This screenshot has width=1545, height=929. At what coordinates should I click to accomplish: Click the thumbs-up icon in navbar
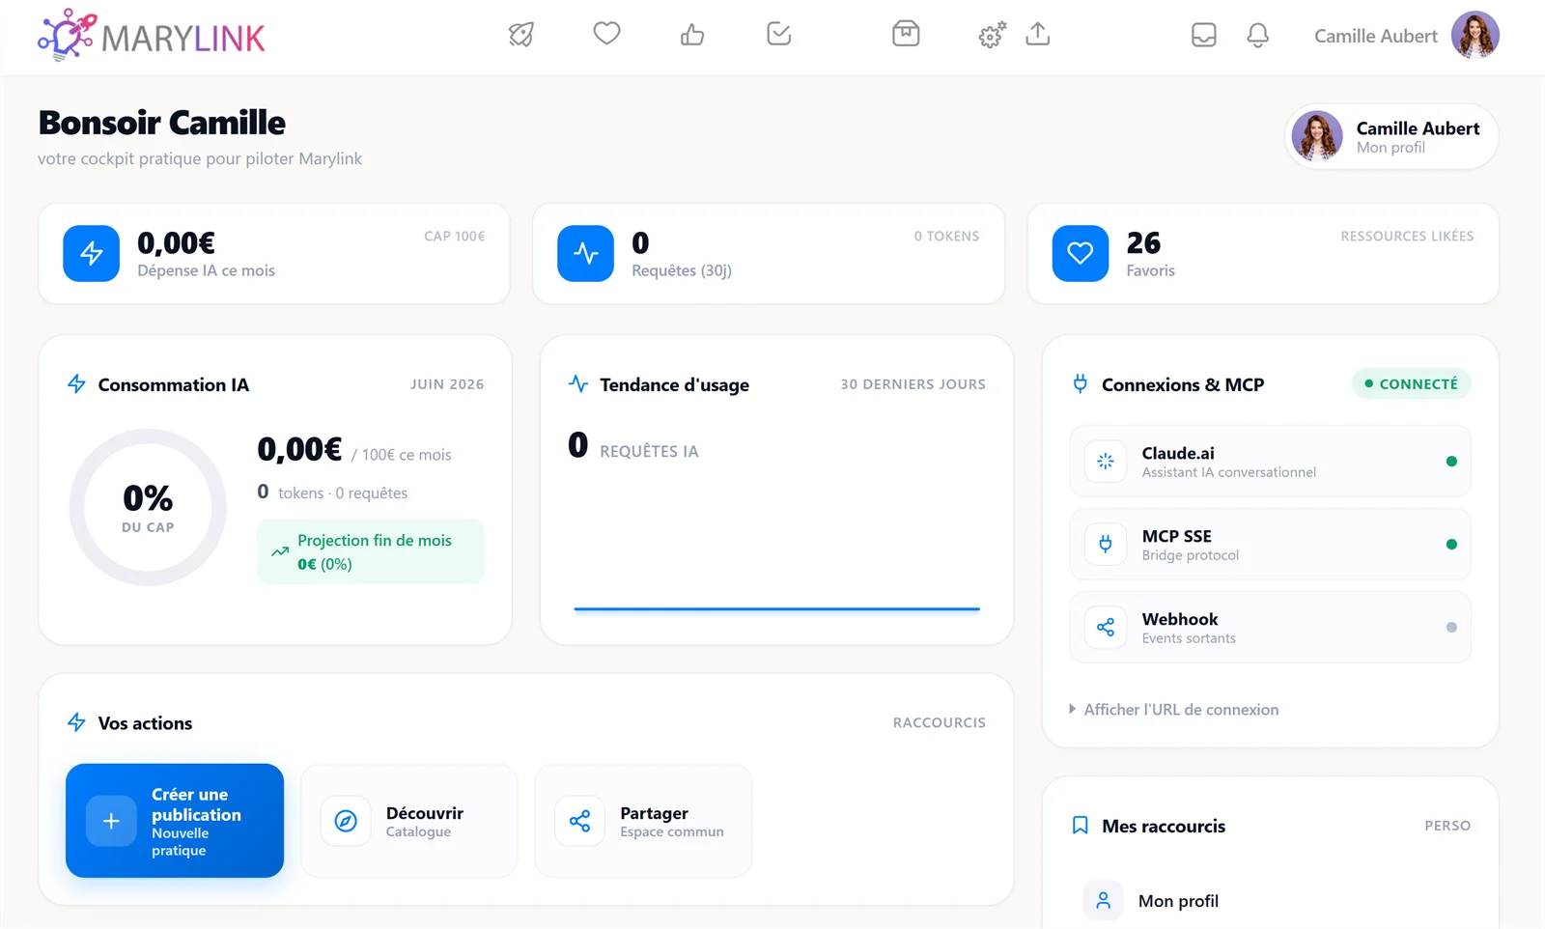(692, 35)
